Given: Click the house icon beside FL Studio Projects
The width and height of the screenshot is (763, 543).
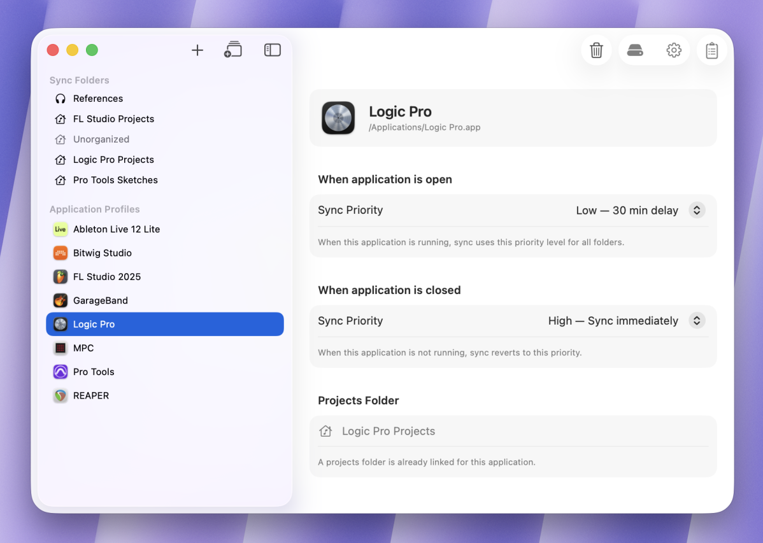Looking at the screenshot, I should click(61, 119).
